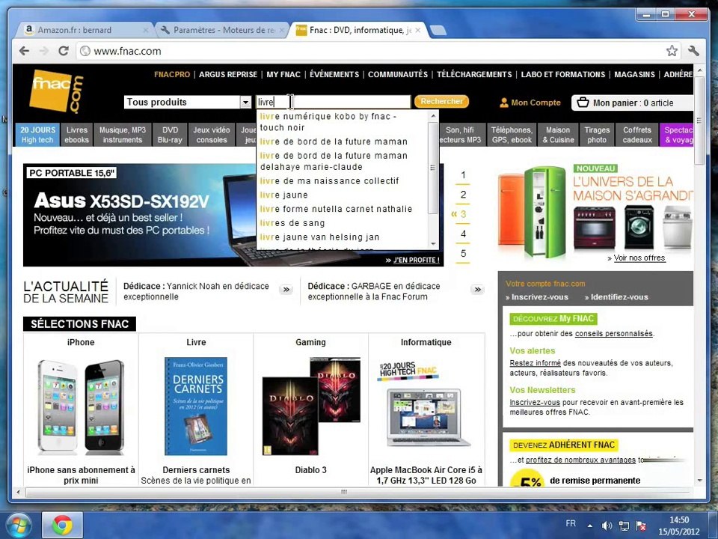This screenshot has height=539, width=718.
Task: Open 20 JOURS High tech category
Action: click(37, 135)
